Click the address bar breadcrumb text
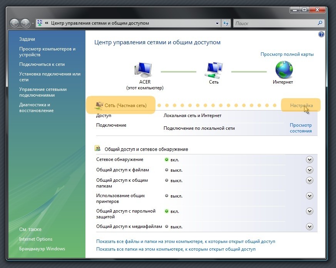 [x=100, y=23]
